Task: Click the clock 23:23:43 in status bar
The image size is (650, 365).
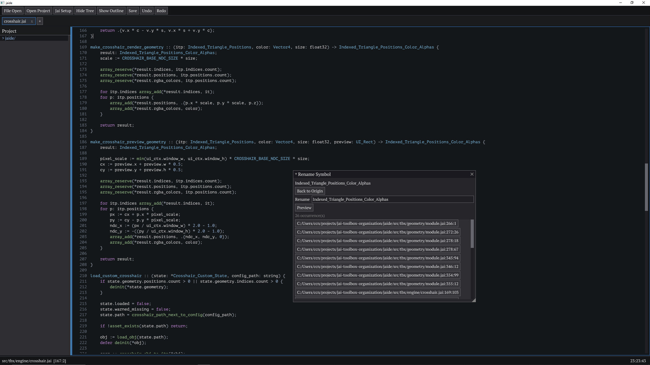Action: click(x=638, y=361)
